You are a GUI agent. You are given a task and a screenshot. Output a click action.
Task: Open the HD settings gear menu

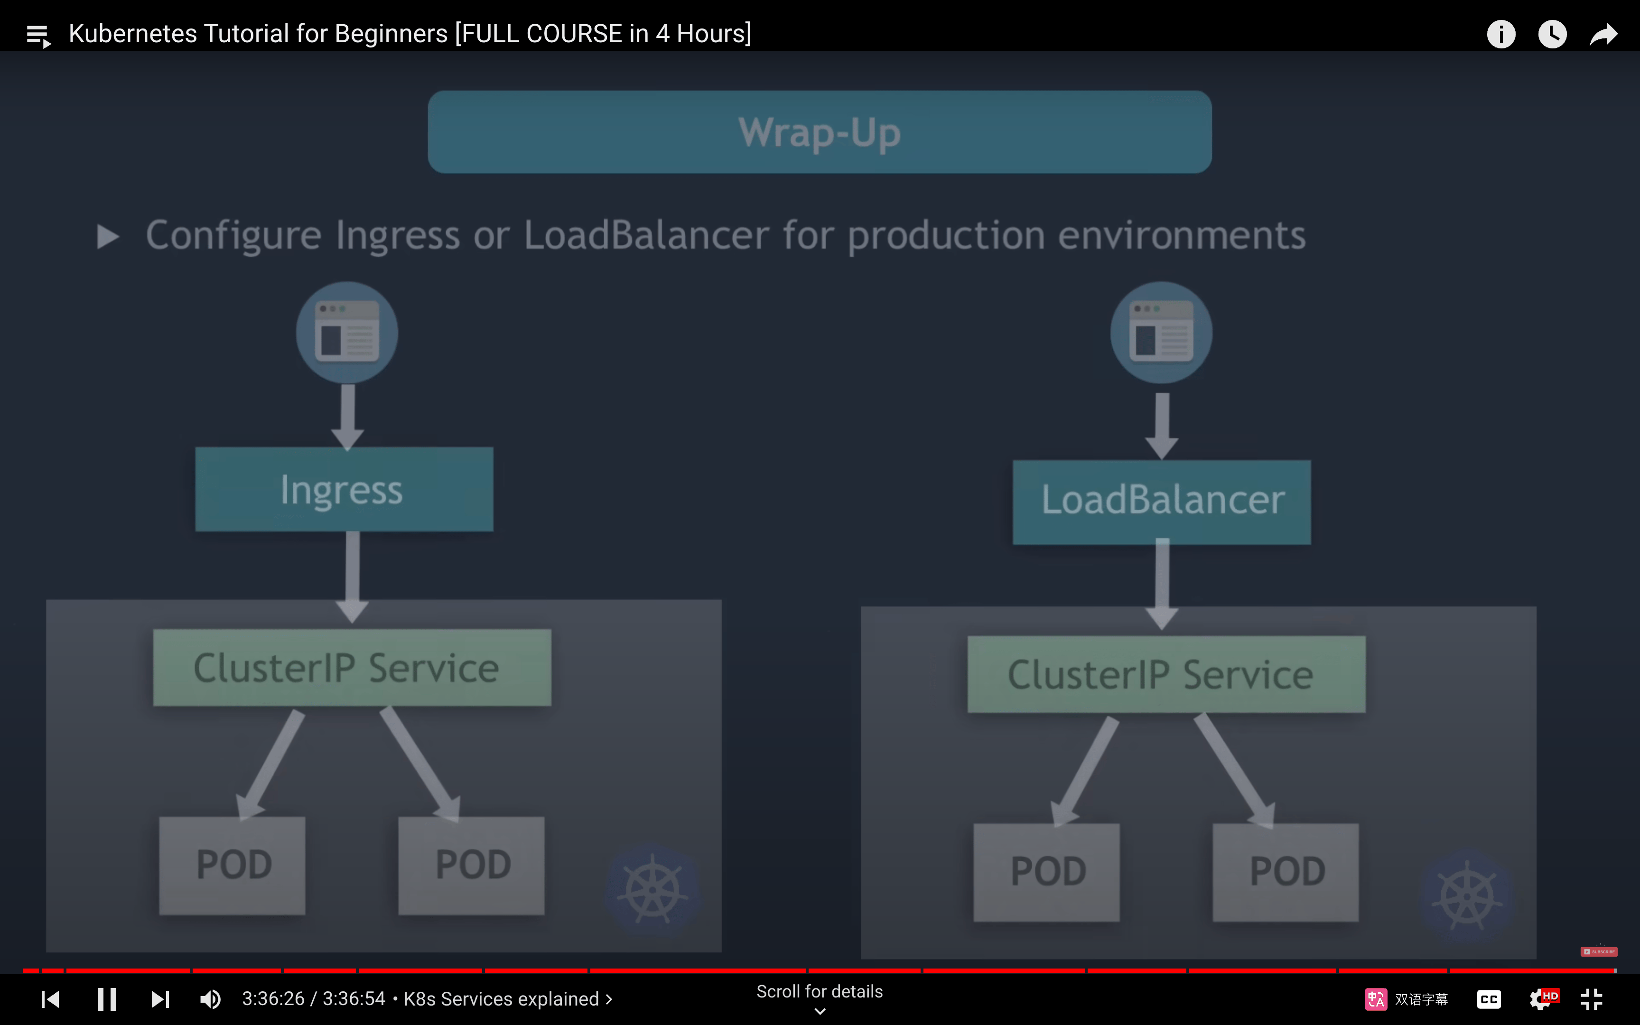1542,999
